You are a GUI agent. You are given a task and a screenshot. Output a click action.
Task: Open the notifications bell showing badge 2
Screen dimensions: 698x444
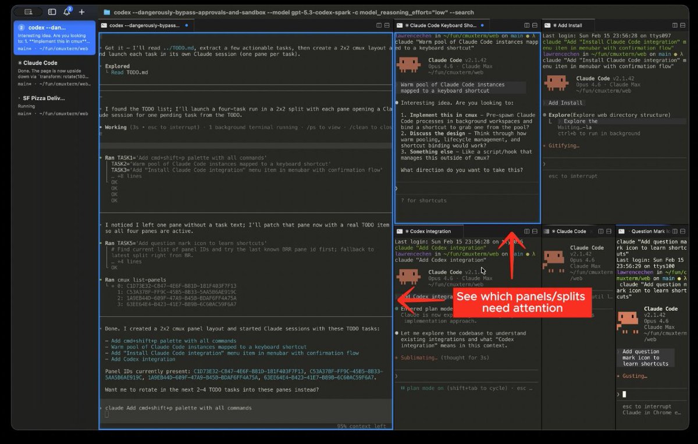pyautogui.click(x=67, y=12)
